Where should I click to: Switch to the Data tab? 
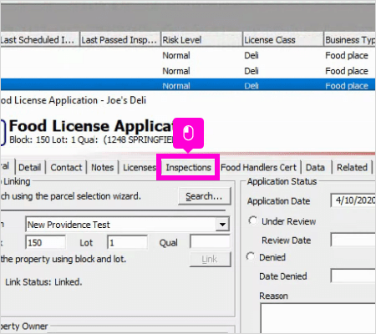[315, 168]
